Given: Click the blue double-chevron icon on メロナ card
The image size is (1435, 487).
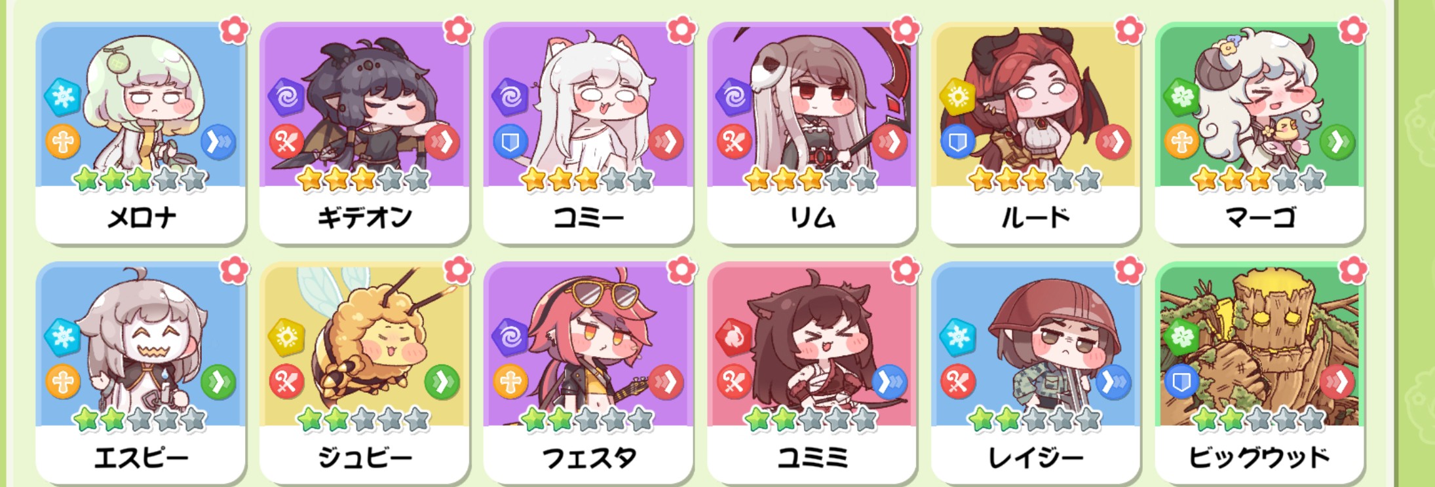Looking at the screenshot, I should pos(218,142).
